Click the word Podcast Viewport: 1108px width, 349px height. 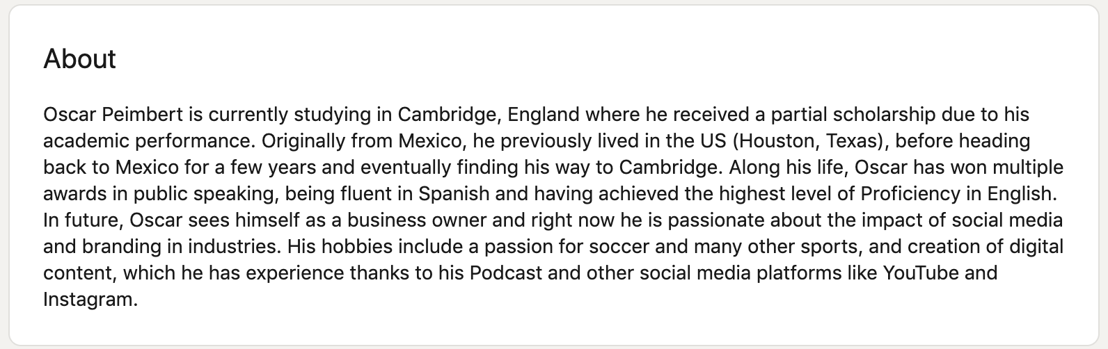tap(505, 273)
